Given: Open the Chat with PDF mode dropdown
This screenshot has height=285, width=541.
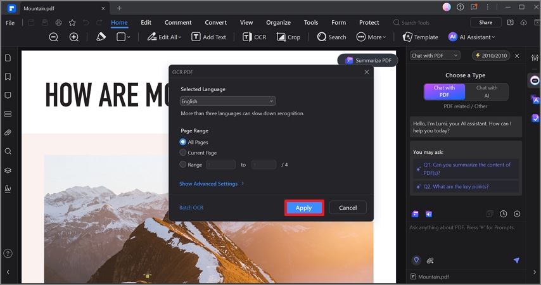Looking at the screenshot, I should pos(435,56).
